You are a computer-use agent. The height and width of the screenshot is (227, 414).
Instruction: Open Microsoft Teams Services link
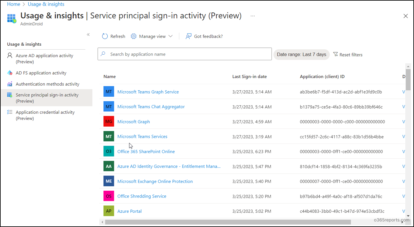(142, 137)
